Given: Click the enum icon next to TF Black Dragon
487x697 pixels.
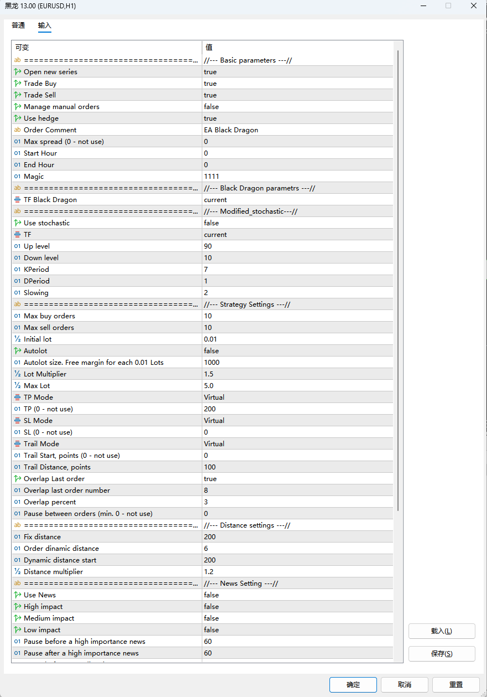Looking at the screenshot, I should tap(17, 200).
